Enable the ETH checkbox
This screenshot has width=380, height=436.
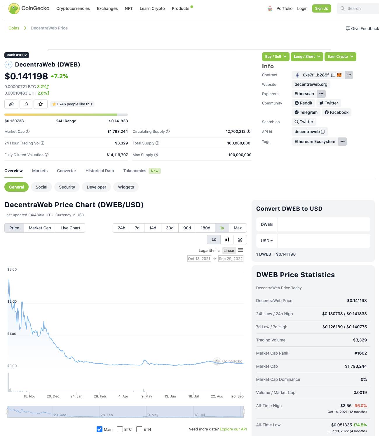pos(139,429)
